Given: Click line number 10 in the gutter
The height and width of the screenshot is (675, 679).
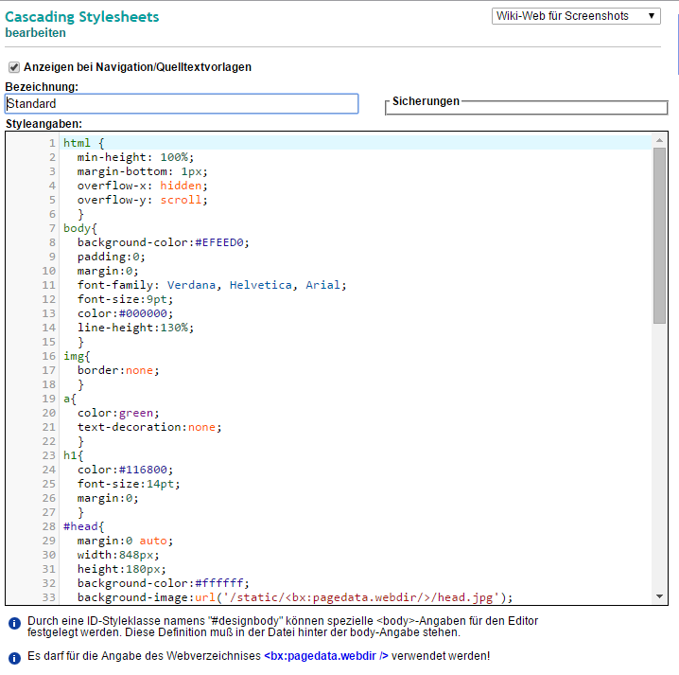Looking at the screenshot, I should coord(49,271).
